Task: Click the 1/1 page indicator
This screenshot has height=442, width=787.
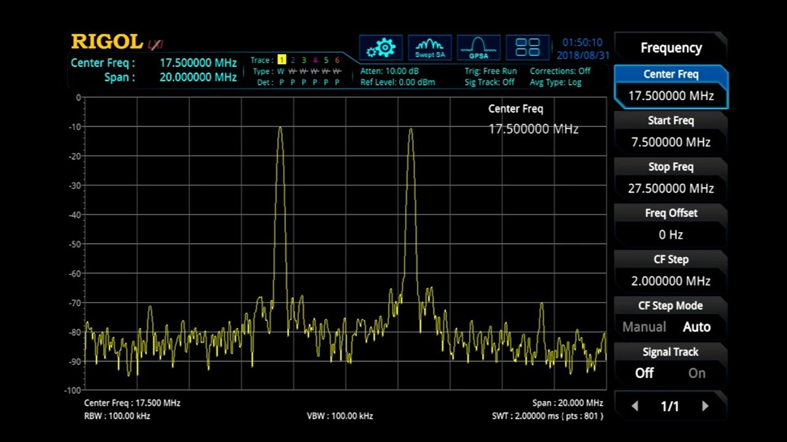Action: (670, 406)
